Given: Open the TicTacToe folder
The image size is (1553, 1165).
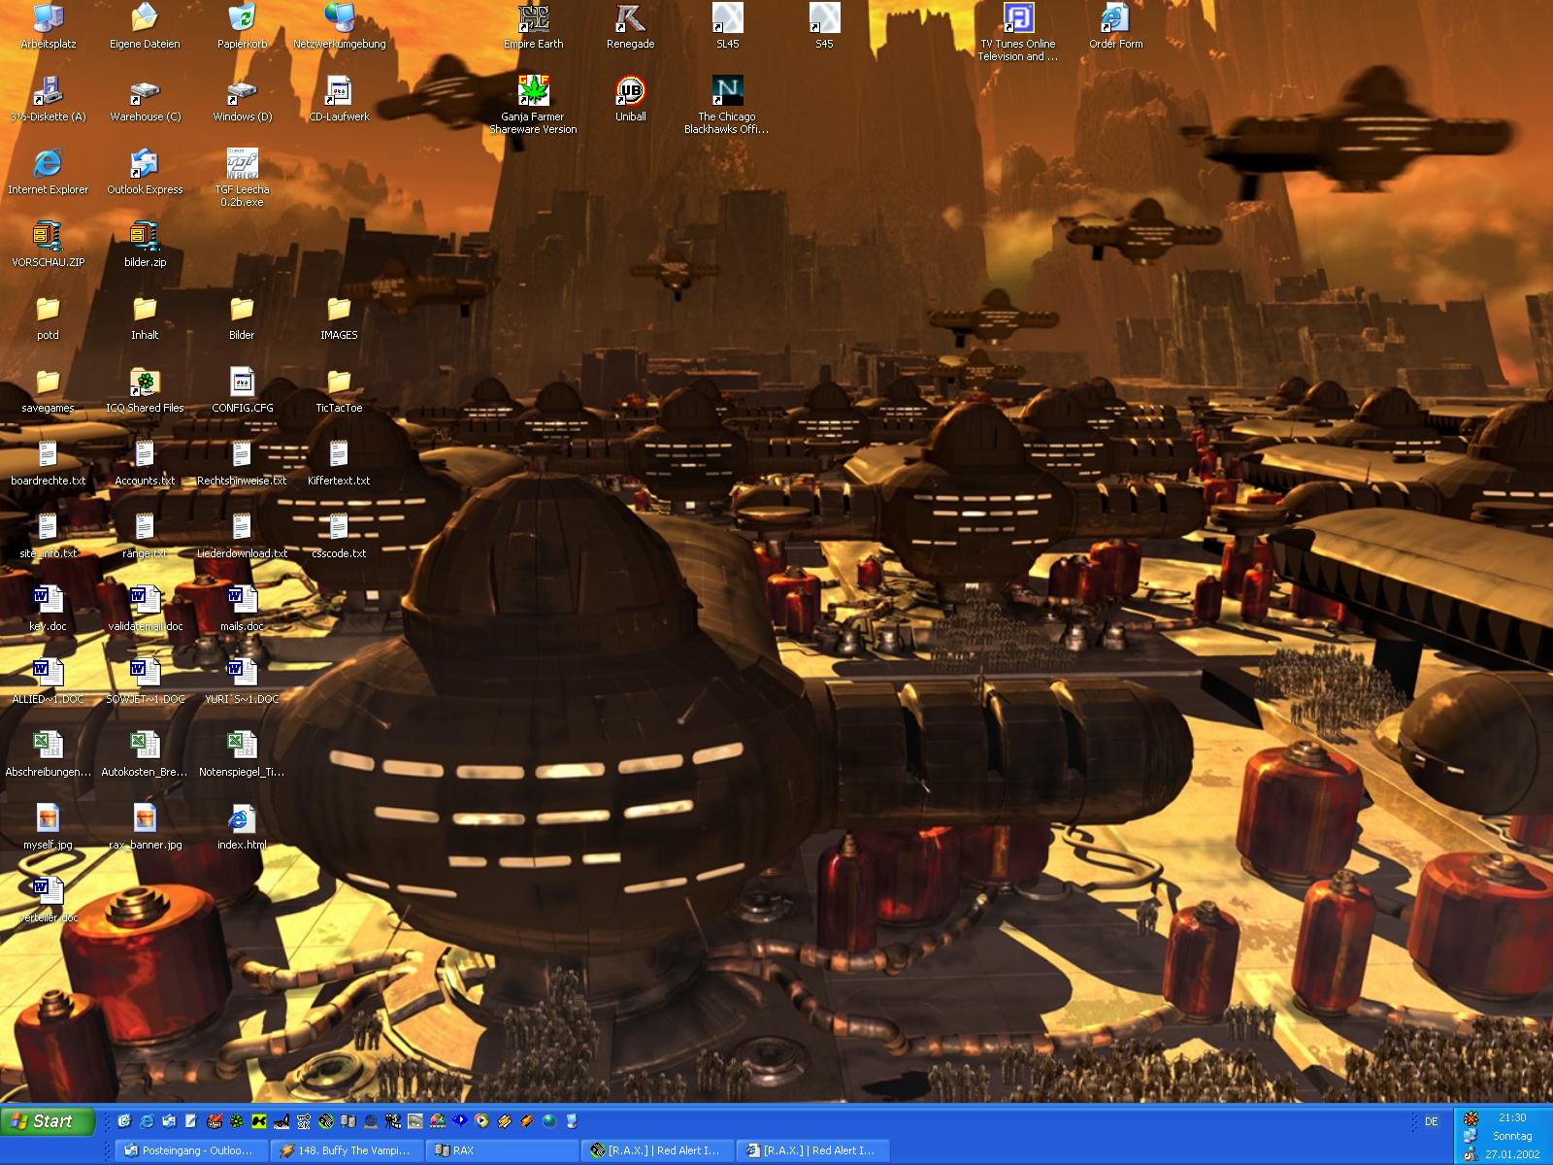Looking at the screenshot, I should (339, 391).
